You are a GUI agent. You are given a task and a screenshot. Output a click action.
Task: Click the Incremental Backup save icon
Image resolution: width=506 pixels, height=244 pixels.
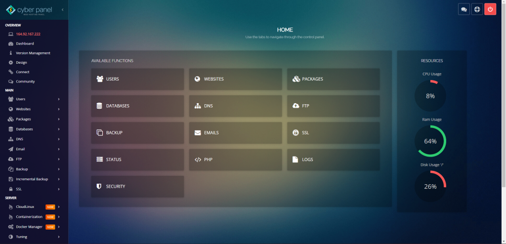tap(11, 179)
